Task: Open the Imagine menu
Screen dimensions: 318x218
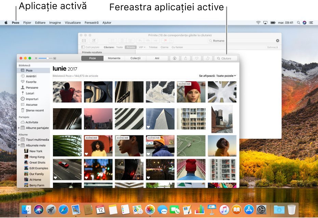Action: point(55,22)
